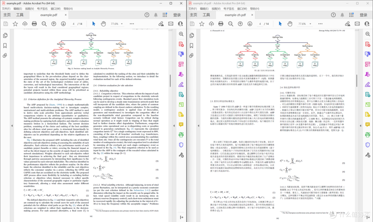The image size is (373, 222).
Task: Open help question mark in example.pdf window
Action: (x=147, y=15)
